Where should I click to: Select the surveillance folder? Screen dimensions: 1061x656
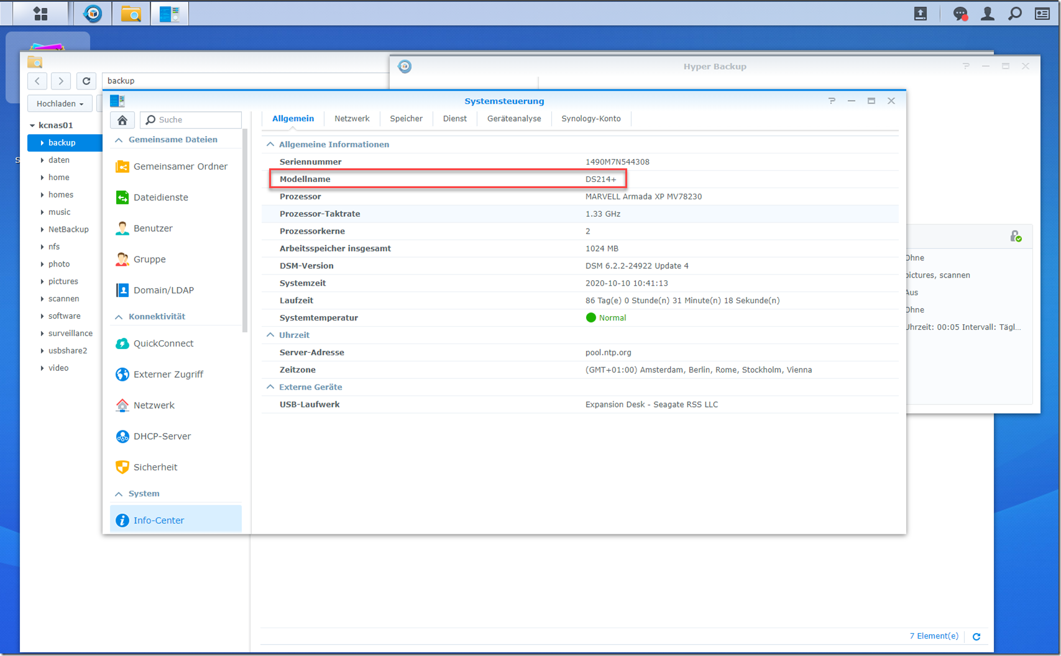click(70, 334)
